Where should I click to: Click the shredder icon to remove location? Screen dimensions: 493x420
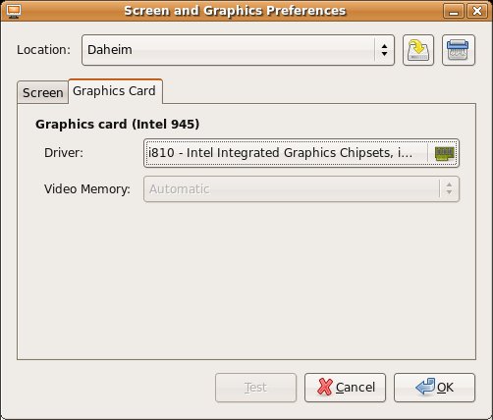458,50
